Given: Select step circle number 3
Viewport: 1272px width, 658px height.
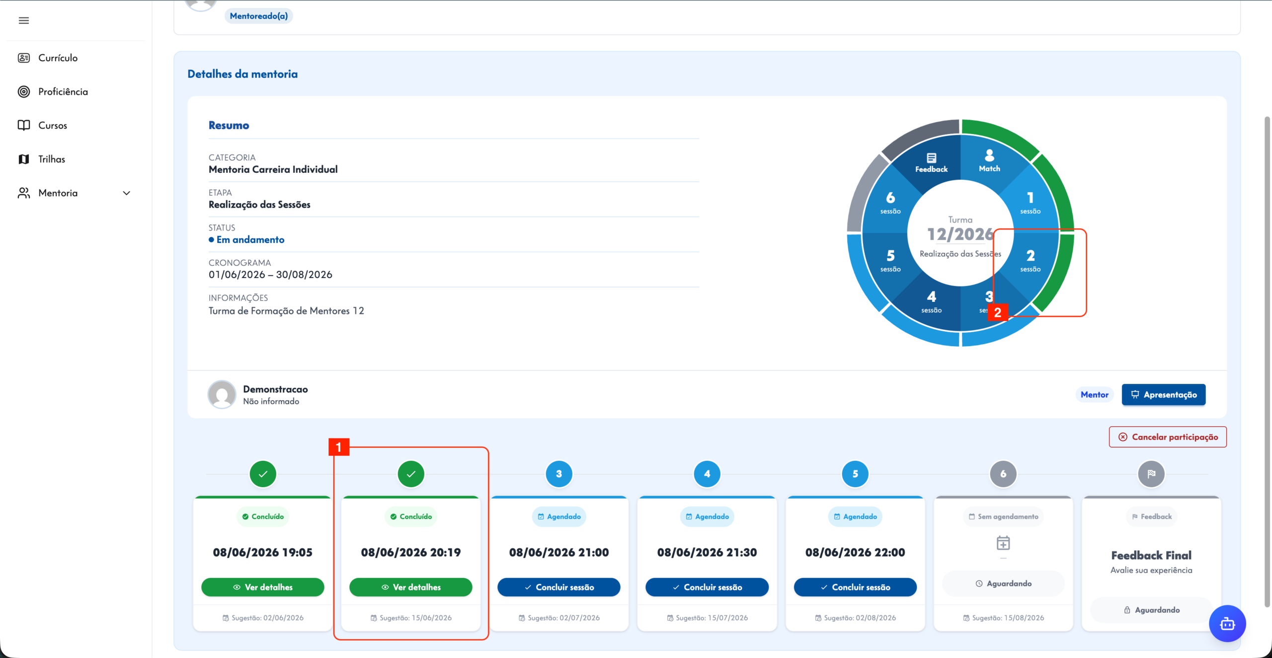Looking at the screenshot, I should [x=559, y=474].
